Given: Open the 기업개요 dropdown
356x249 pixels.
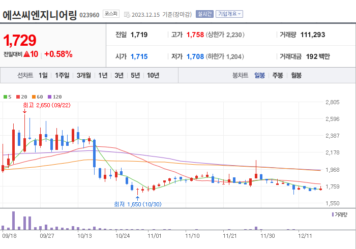Looking at the screenshot, I should pos(229,14).
